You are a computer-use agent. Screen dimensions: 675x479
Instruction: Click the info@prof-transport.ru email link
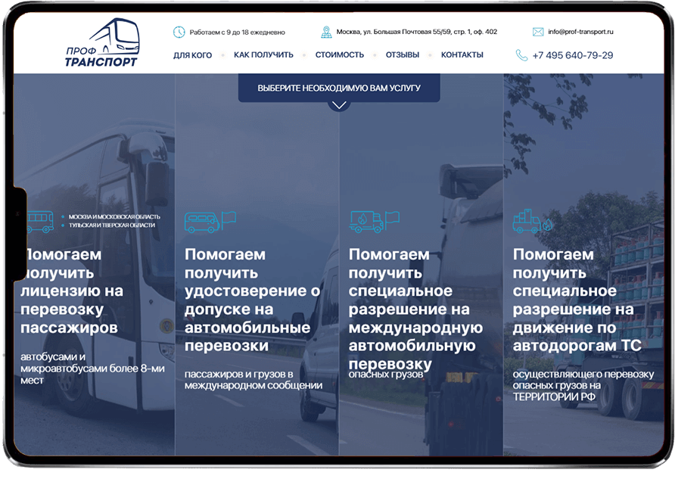click(580, 32)
